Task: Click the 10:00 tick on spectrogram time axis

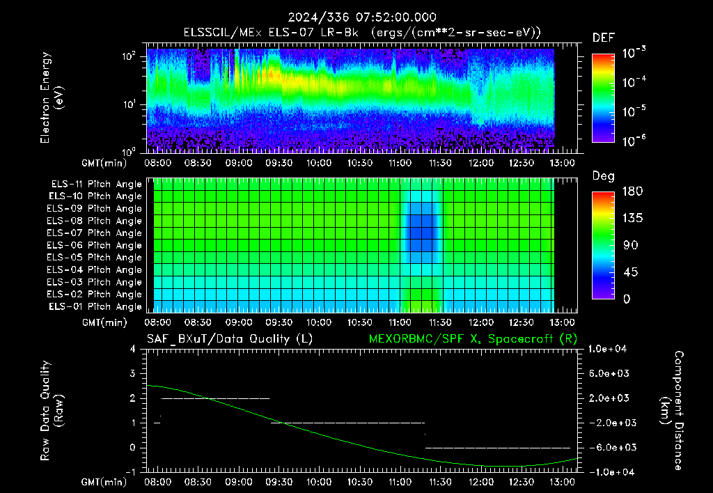Action: 319,163
